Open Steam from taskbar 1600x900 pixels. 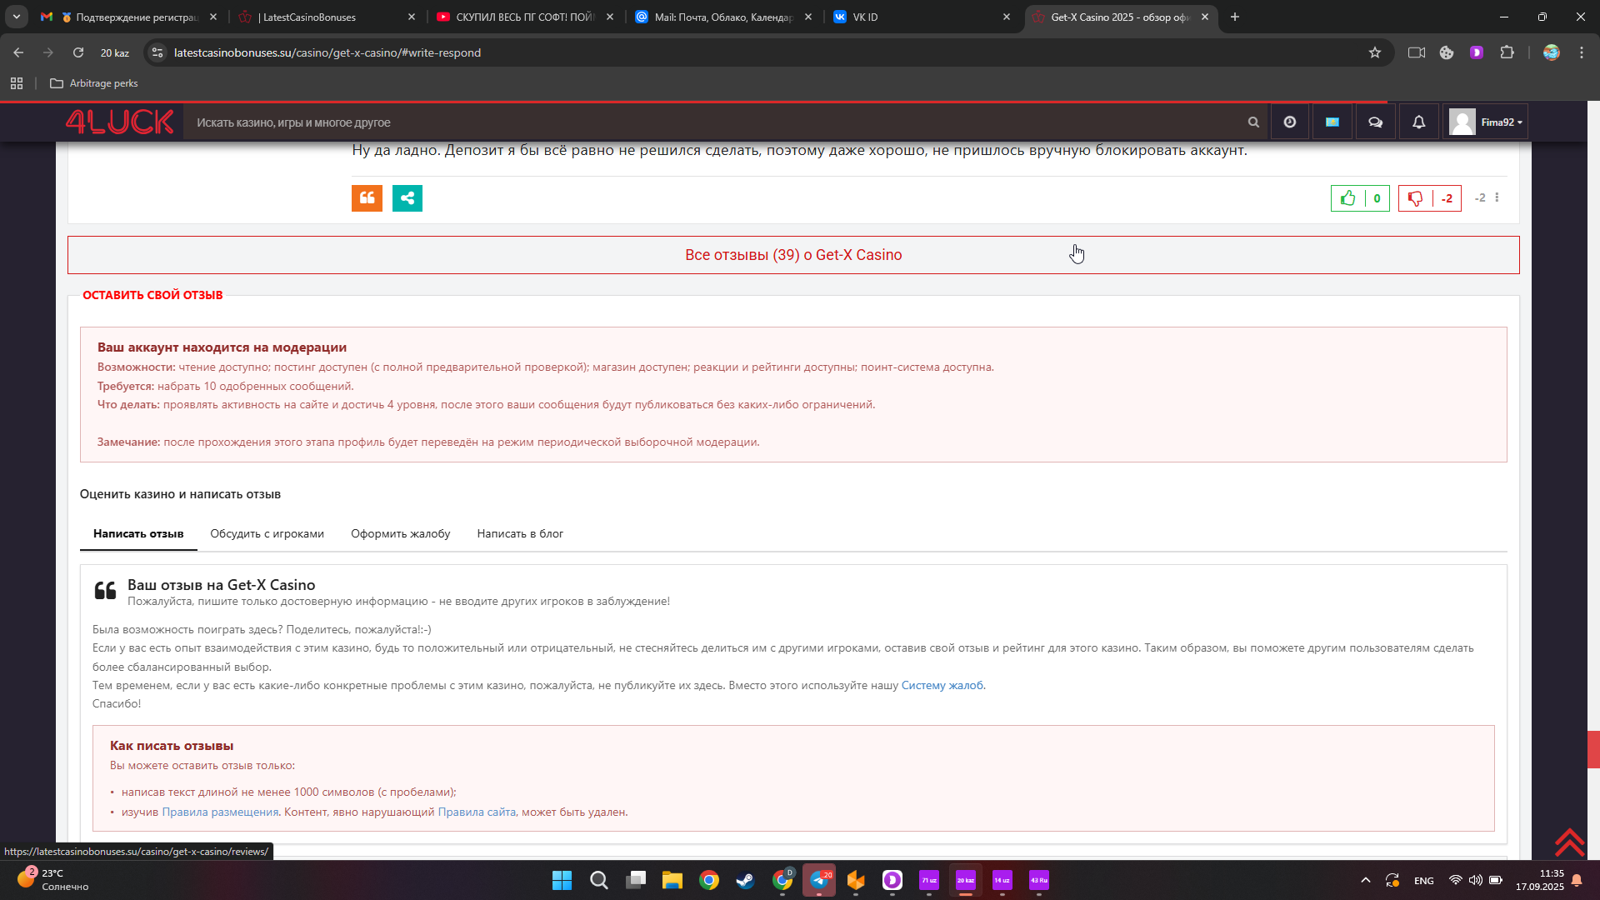pos(746,880)
